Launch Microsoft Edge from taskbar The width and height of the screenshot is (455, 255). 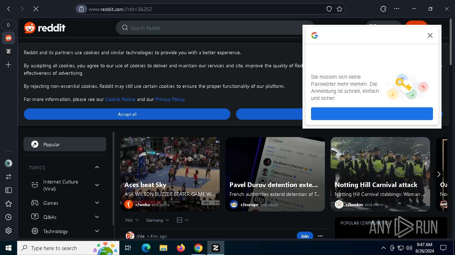click(x=146, y=248)
